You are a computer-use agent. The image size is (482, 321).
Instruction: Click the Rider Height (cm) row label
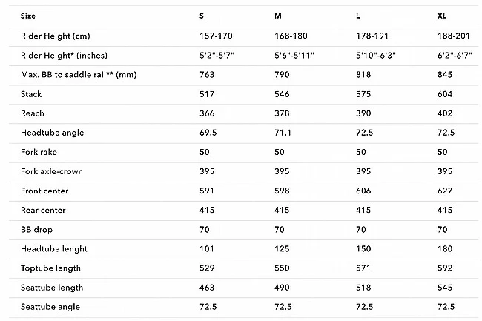[x=56, y=36]
